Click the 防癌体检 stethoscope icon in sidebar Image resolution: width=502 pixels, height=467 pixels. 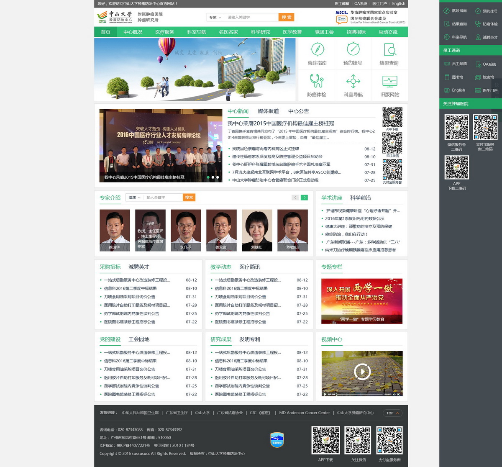478,24
